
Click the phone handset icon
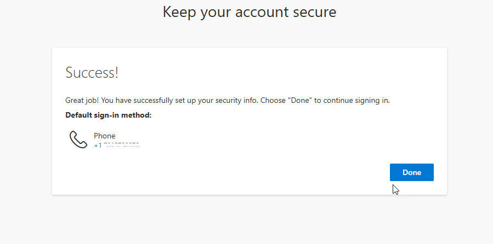[78, 140]
